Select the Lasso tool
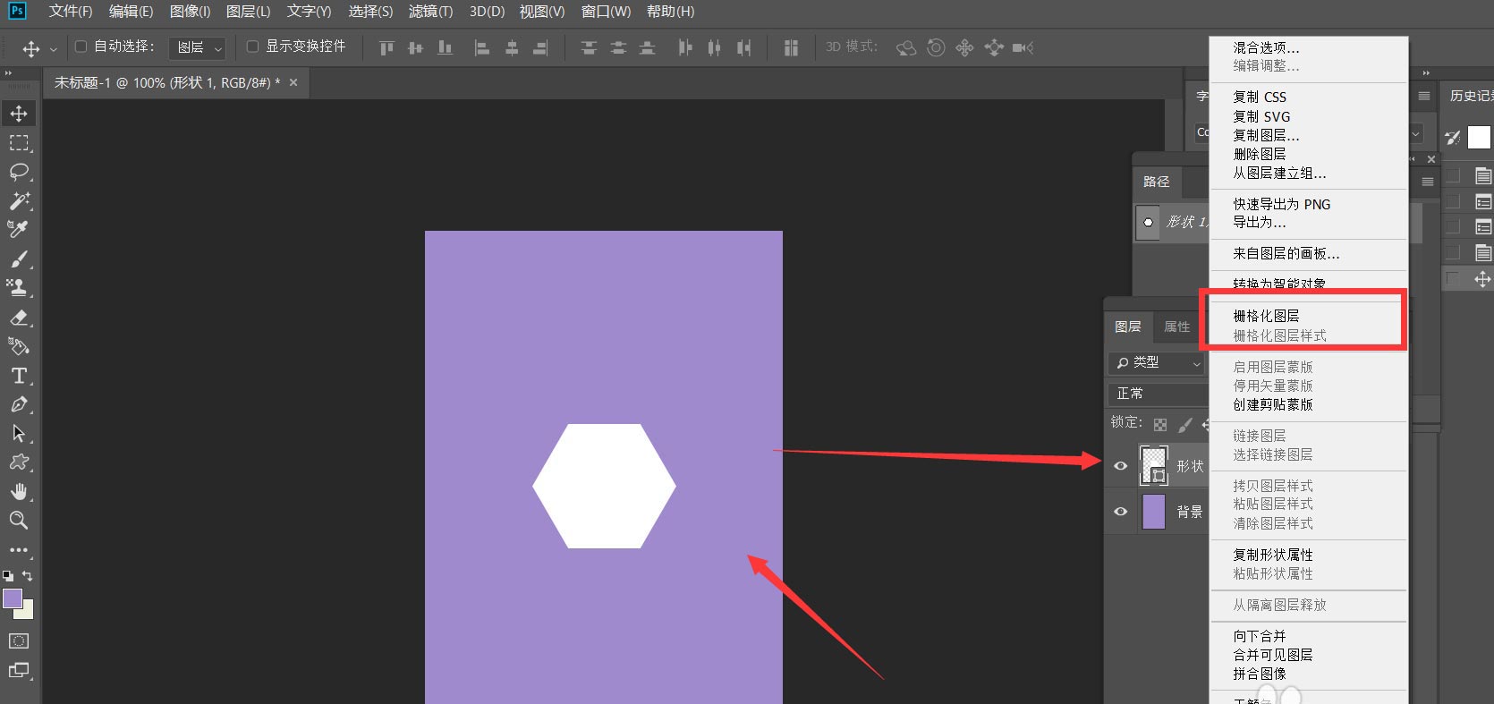This screenshot has height=704, width=1494. 19,172
